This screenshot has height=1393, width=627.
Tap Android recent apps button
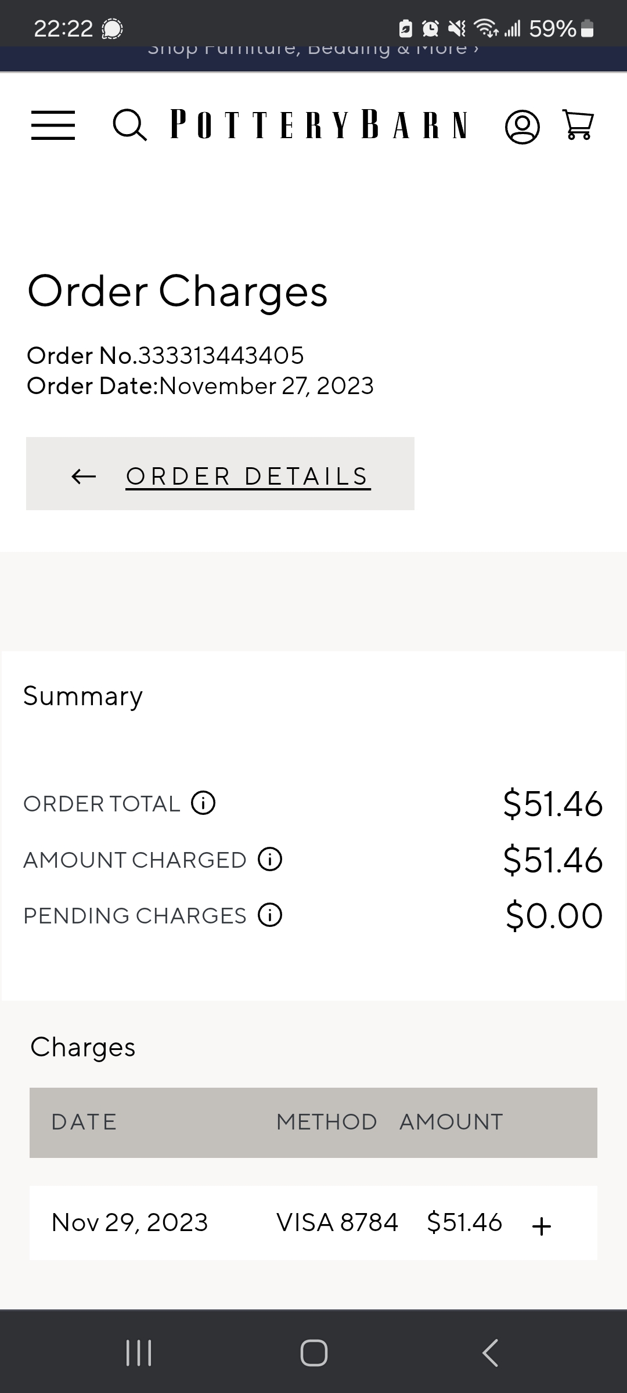click(x=139, y=1352)
